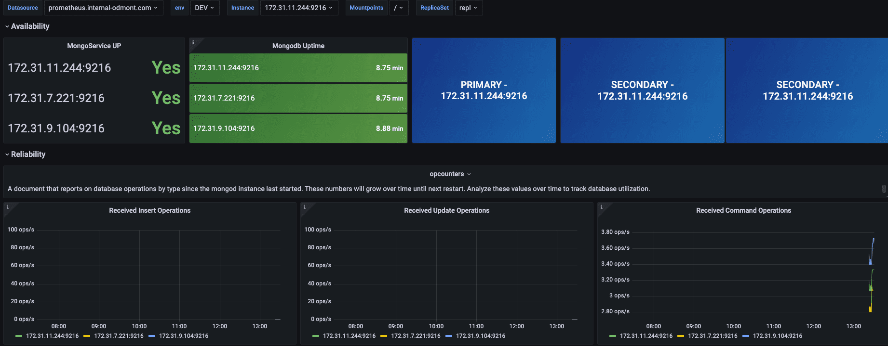Toggle 172.31.9.104:9216 series in Update Operations legend
This screenshot has height=346, width=888.
pyautogui.click(x=481, y=336)
